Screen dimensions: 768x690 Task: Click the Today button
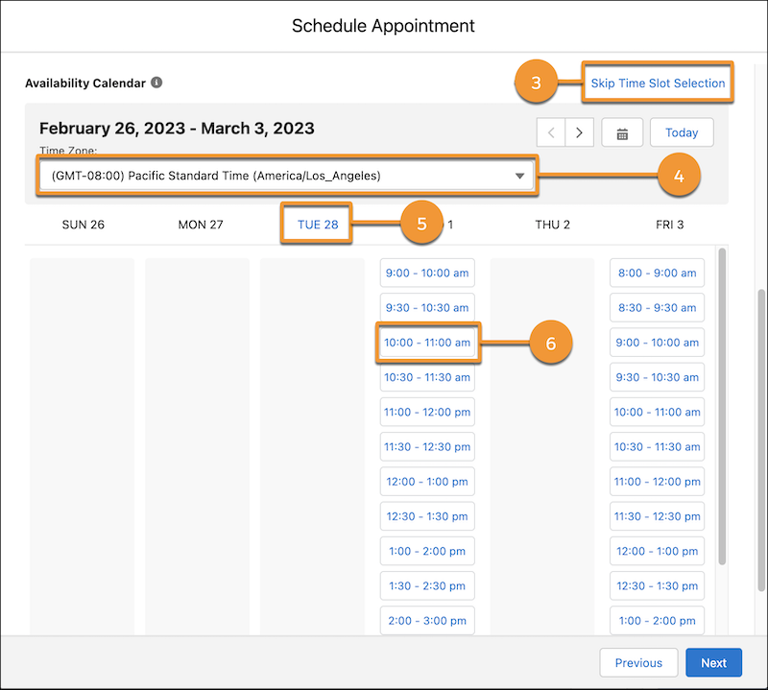tap(682, 132)
